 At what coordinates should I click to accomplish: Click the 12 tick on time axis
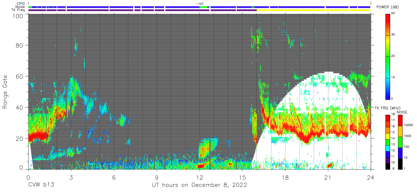click(x=199, y=177)
